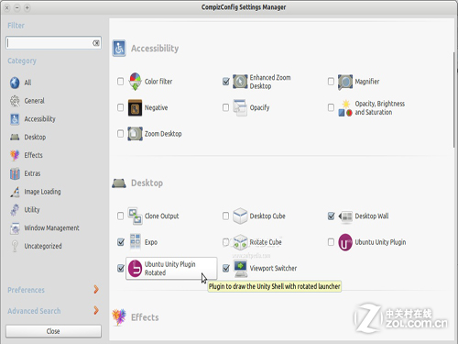Screen dimensions: 458x344
Task: Open the Expo plugin icon
Action: (x=135, y=242)
